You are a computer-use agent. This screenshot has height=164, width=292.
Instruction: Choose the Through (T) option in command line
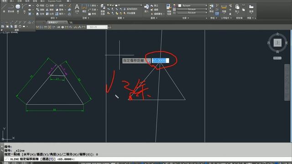47,159
